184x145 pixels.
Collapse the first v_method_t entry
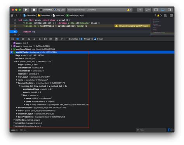pyautogui.click(x=22, y=95)
